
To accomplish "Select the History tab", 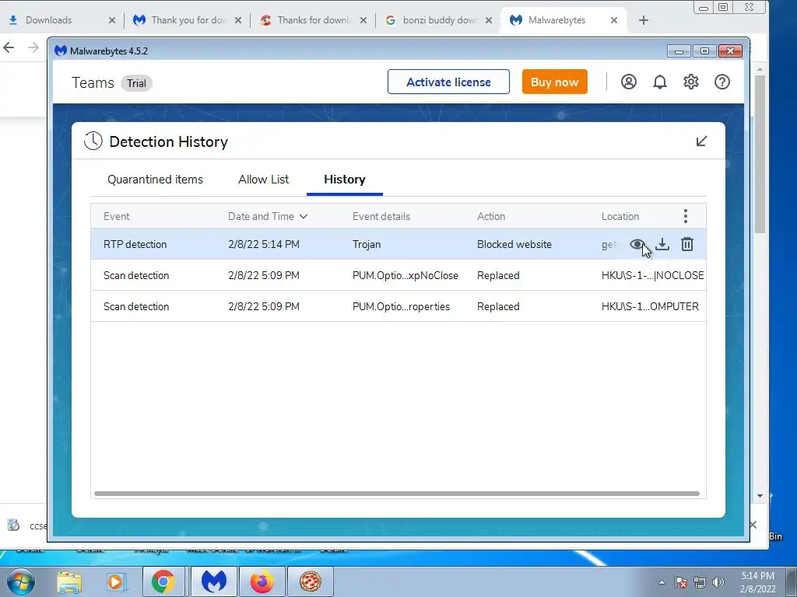I will [345, 180].
